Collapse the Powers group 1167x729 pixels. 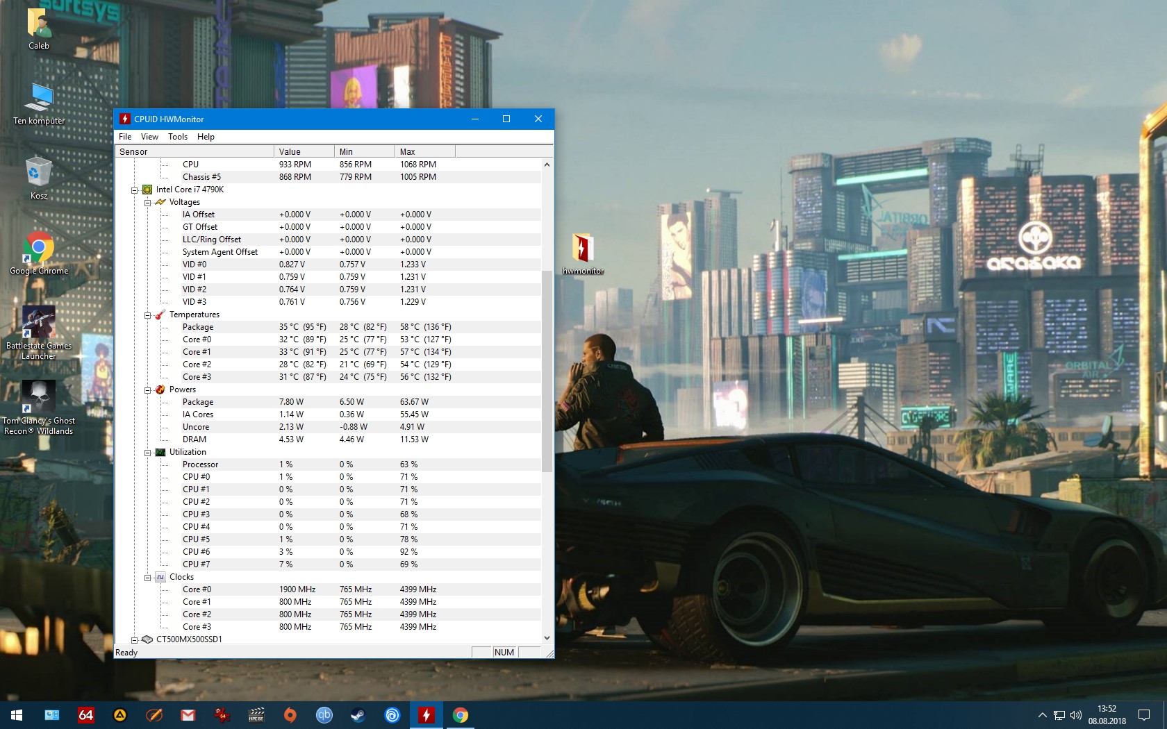pyautogui.click(x=148, y=389)
